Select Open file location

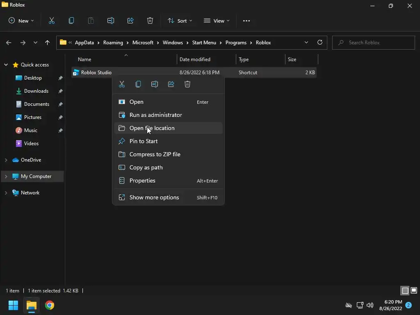pos(168,128)
